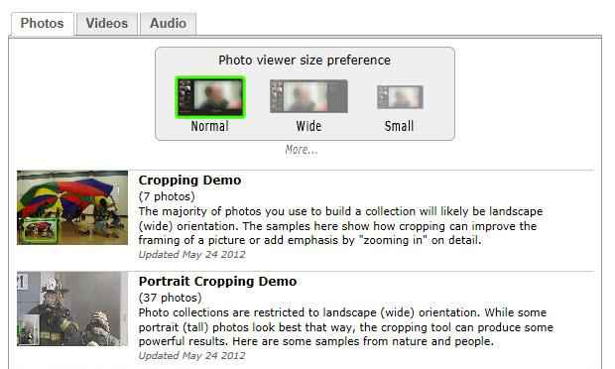This screenshot has width=615, height=369.
Task: Click the Normal size label
Action: (x=210, y=126)
